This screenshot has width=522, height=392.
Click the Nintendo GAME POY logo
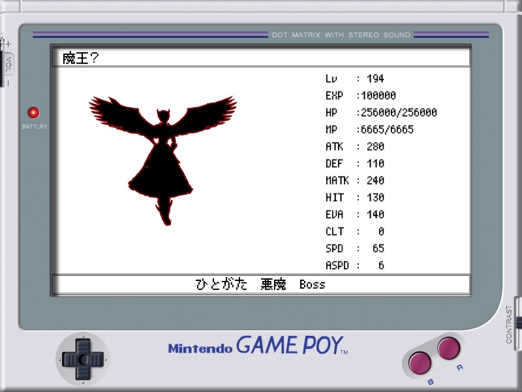258,345
